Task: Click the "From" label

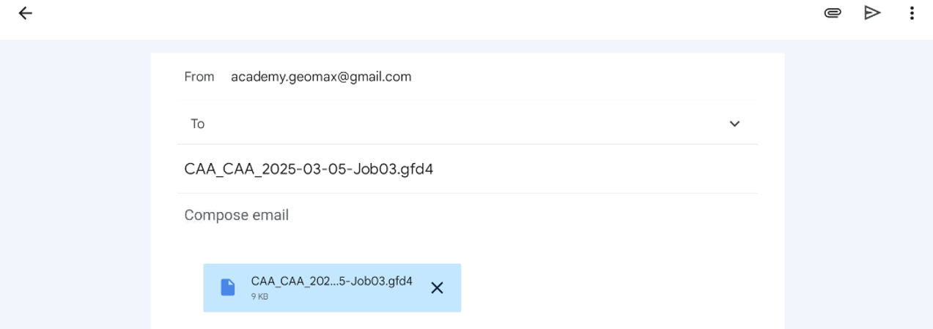Action: pyautogui.click(x=199, y=77)
